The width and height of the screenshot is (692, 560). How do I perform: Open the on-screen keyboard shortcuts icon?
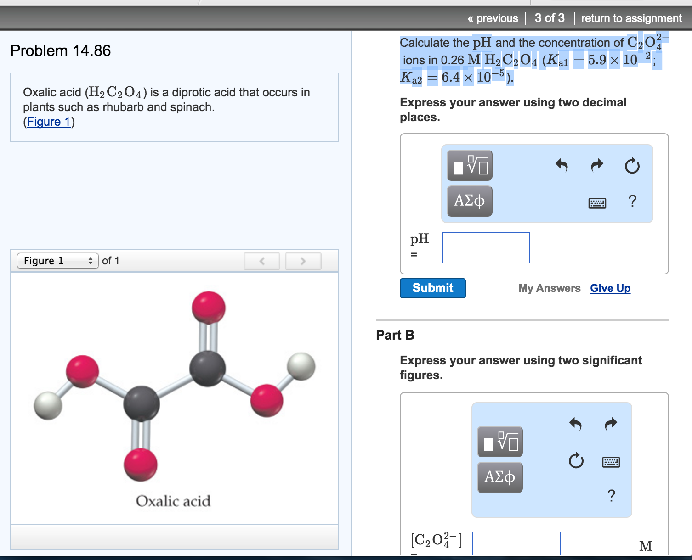[x=597, y=203]
